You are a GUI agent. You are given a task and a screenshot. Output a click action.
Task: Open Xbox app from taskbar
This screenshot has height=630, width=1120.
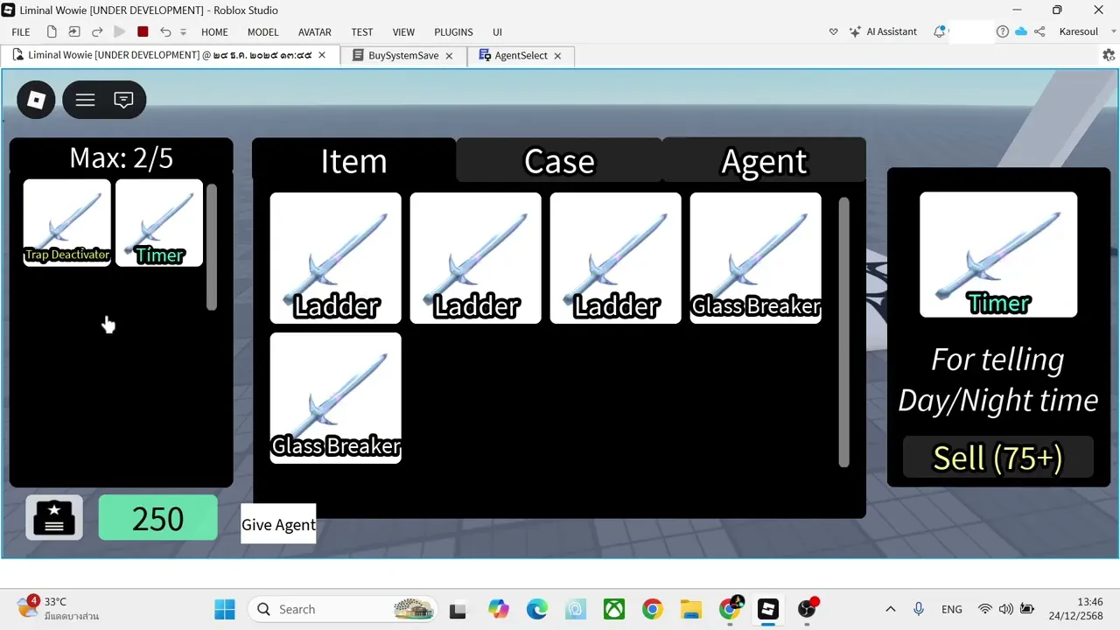(614, 609)
